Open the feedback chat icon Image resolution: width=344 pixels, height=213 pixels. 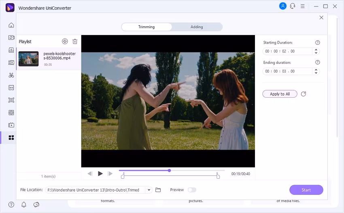[36, 205]
